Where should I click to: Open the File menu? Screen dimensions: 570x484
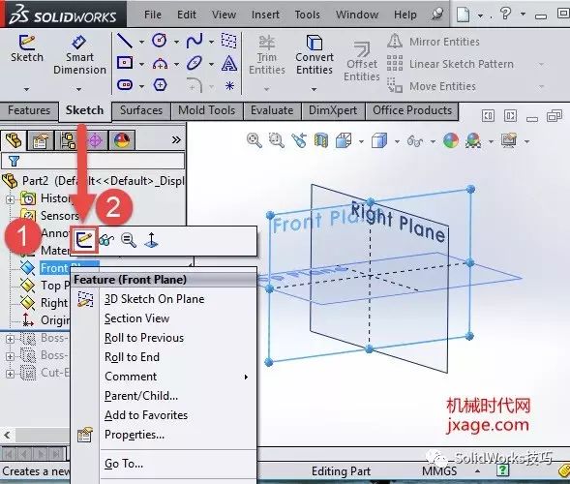pos(152,15)
